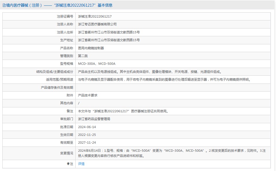Click the 结构及组成 description text

coord(150,72)
